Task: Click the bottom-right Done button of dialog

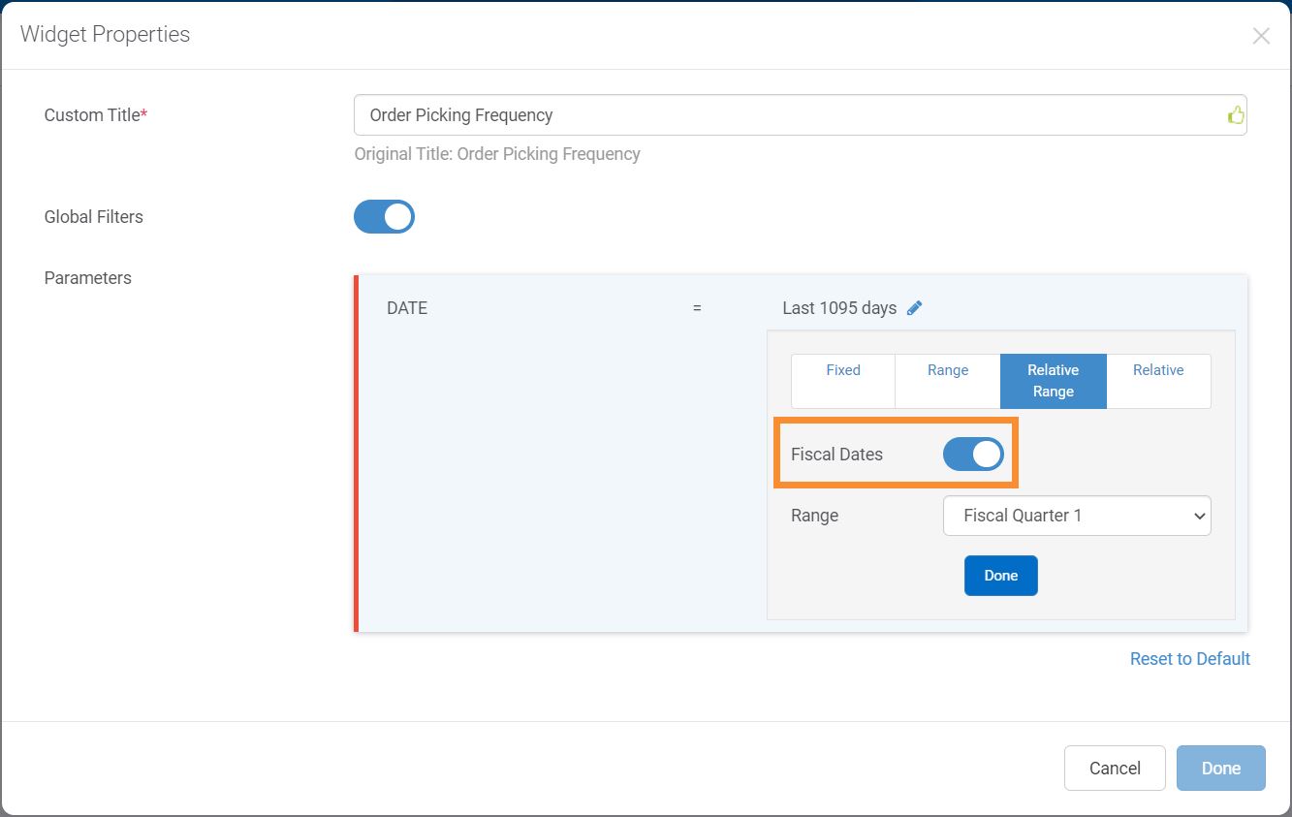Action: pos(1220,768)
